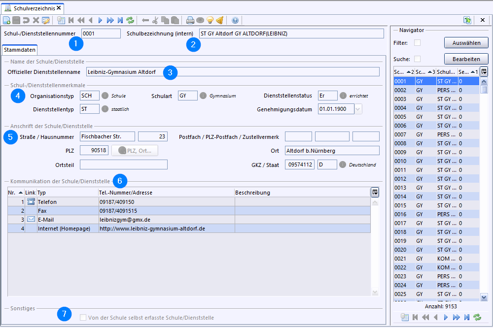Open help with the question mark icon
493x328 pixels.
[235, 20]
